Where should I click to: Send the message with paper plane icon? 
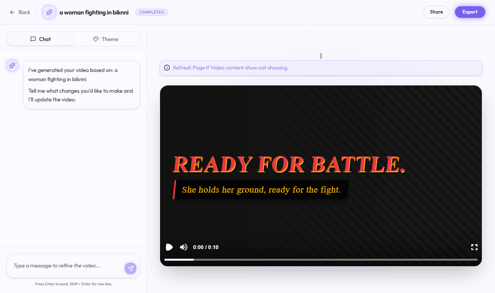click(x=130, y=268)
